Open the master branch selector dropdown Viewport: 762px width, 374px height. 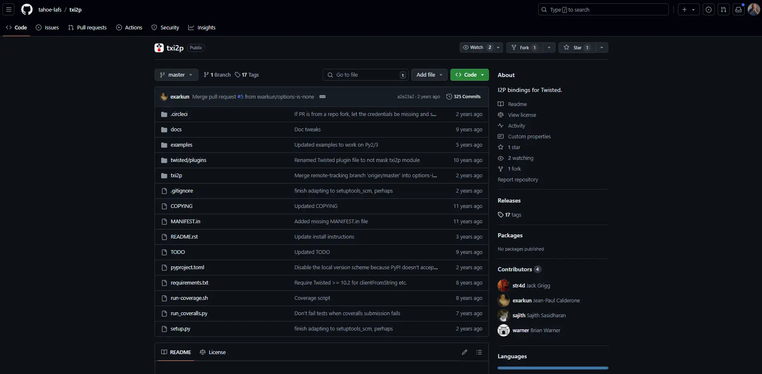[x=177, y=75]
